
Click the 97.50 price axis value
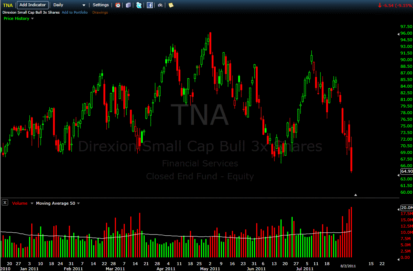coord(406,27)
